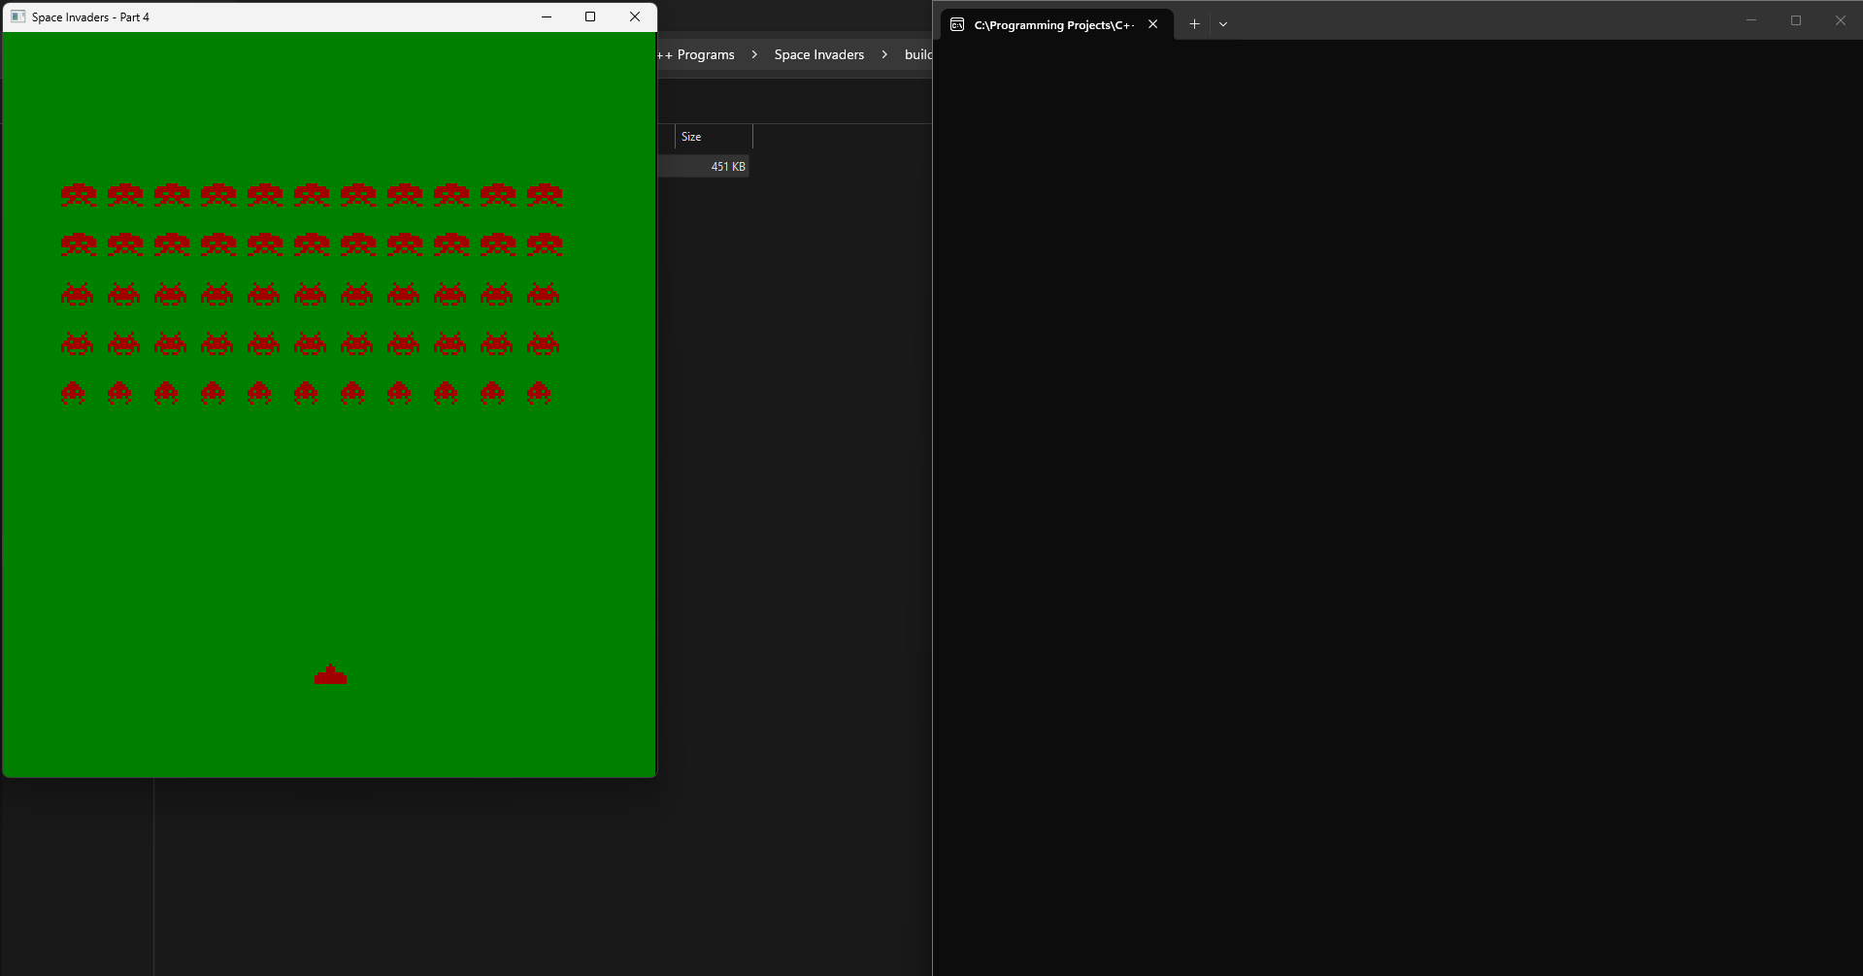Click the 'Space Invaders' breadcrumb in File Explorer
This screenshot has width=1863, height=976.
pyautogui.click(x=819, y=54)
